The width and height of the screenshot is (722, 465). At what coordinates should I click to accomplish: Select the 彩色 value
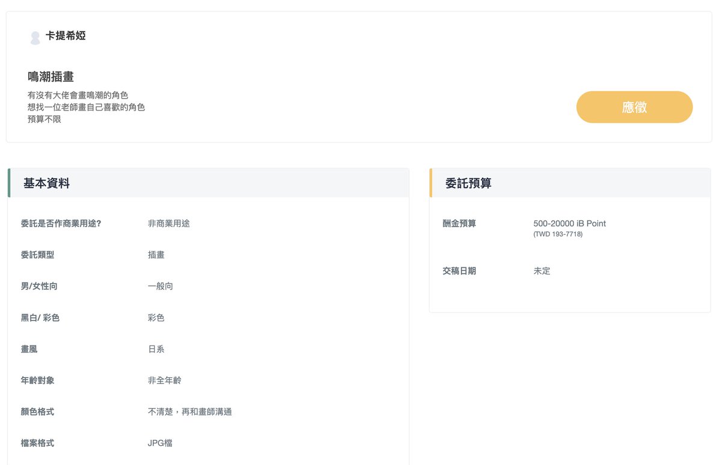click(156, 318)
